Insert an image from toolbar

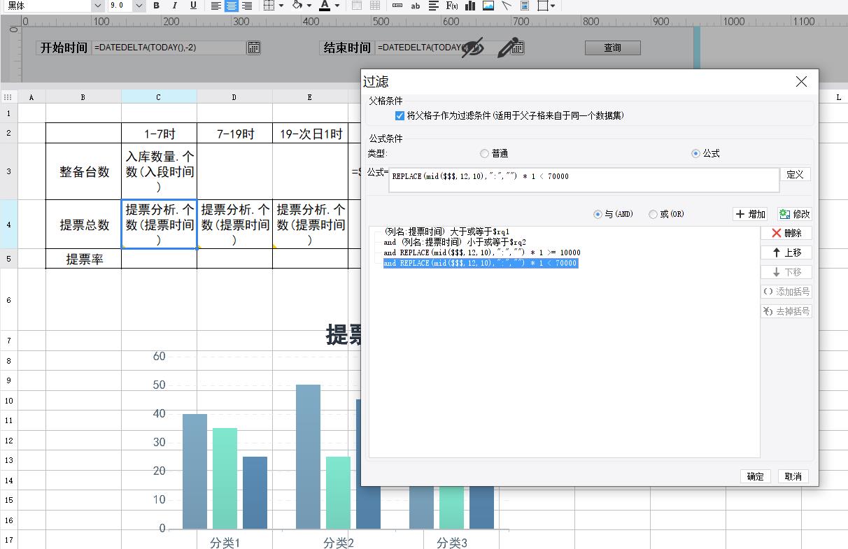point(488,6)
